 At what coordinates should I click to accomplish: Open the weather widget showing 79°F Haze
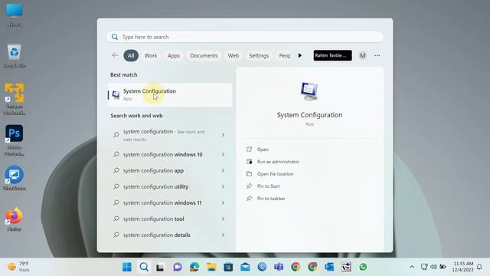coord(18,267)
